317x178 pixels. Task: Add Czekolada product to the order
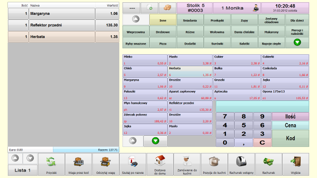(x=285, y=72)
